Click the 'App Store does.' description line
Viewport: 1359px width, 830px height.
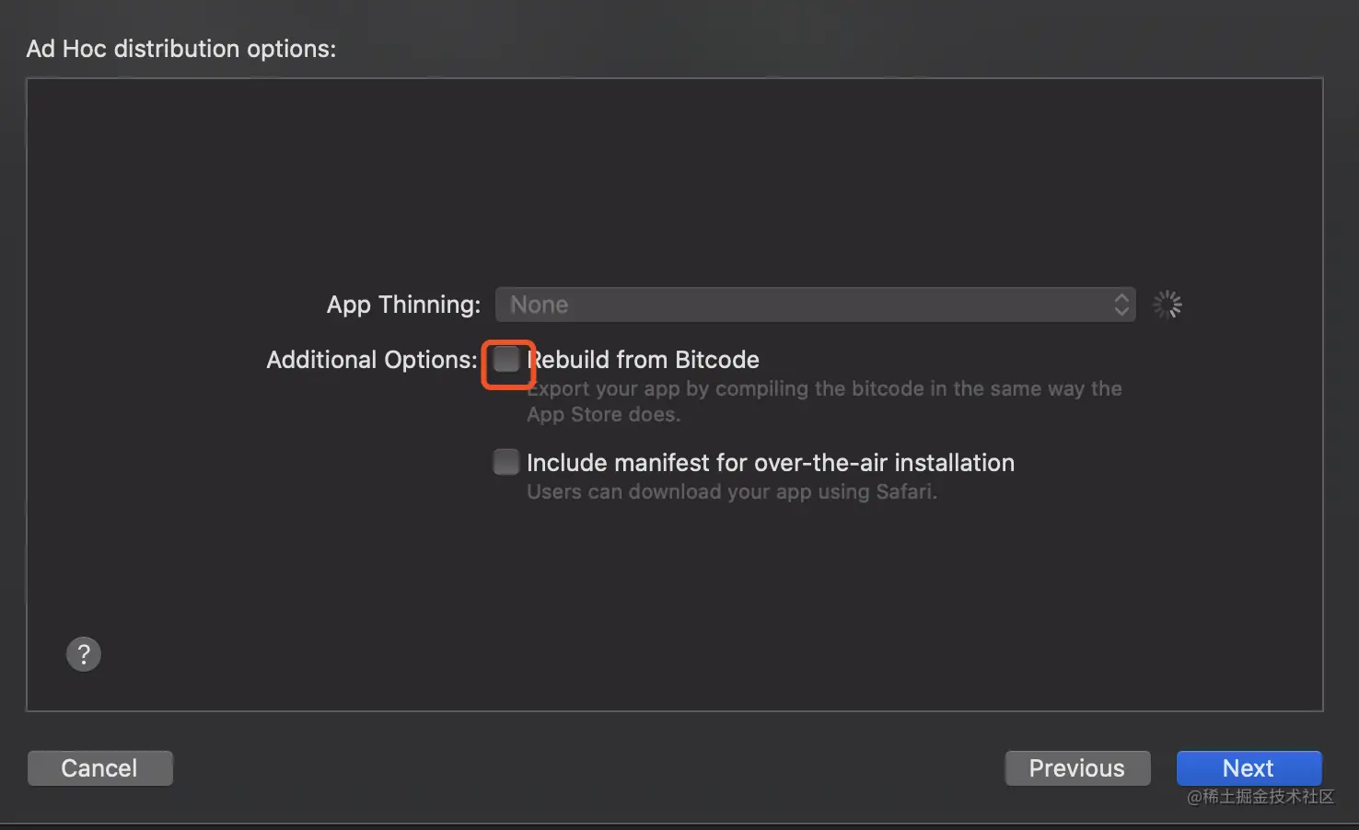coord(604,414)
